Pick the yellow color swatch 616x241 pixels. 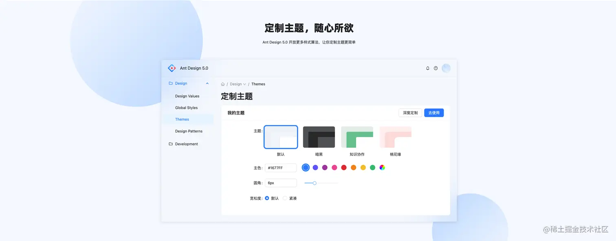(x=363, y=168)
